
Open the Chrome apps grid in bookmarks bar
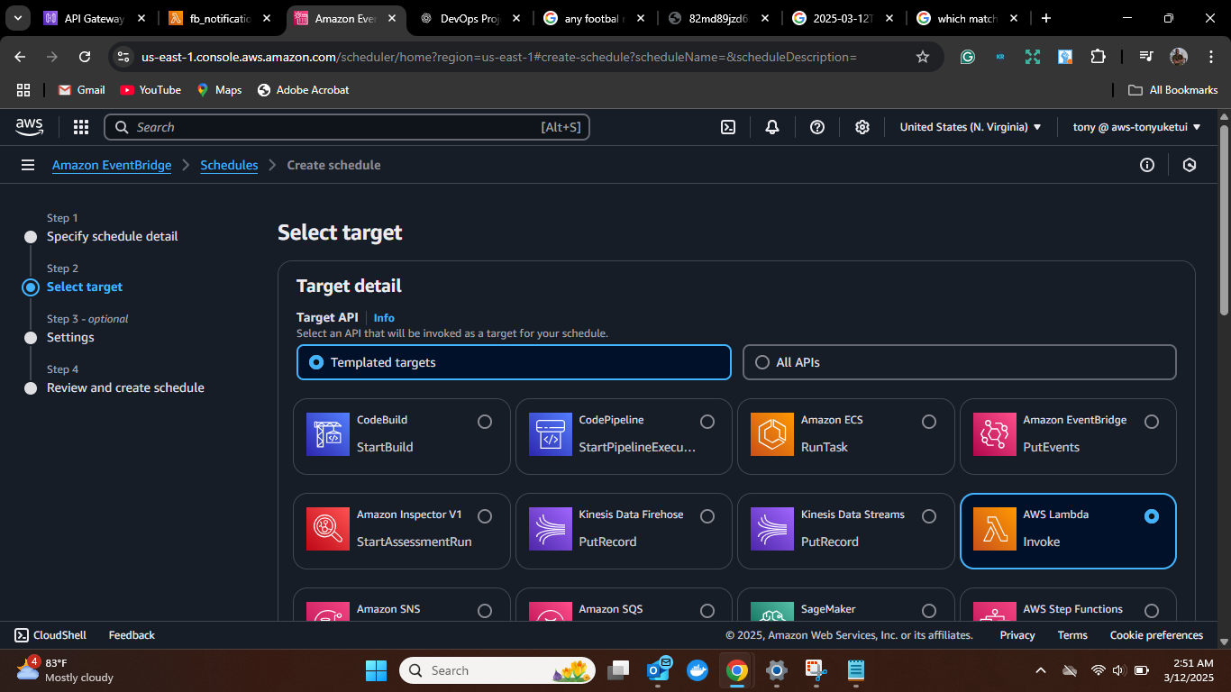23,90
